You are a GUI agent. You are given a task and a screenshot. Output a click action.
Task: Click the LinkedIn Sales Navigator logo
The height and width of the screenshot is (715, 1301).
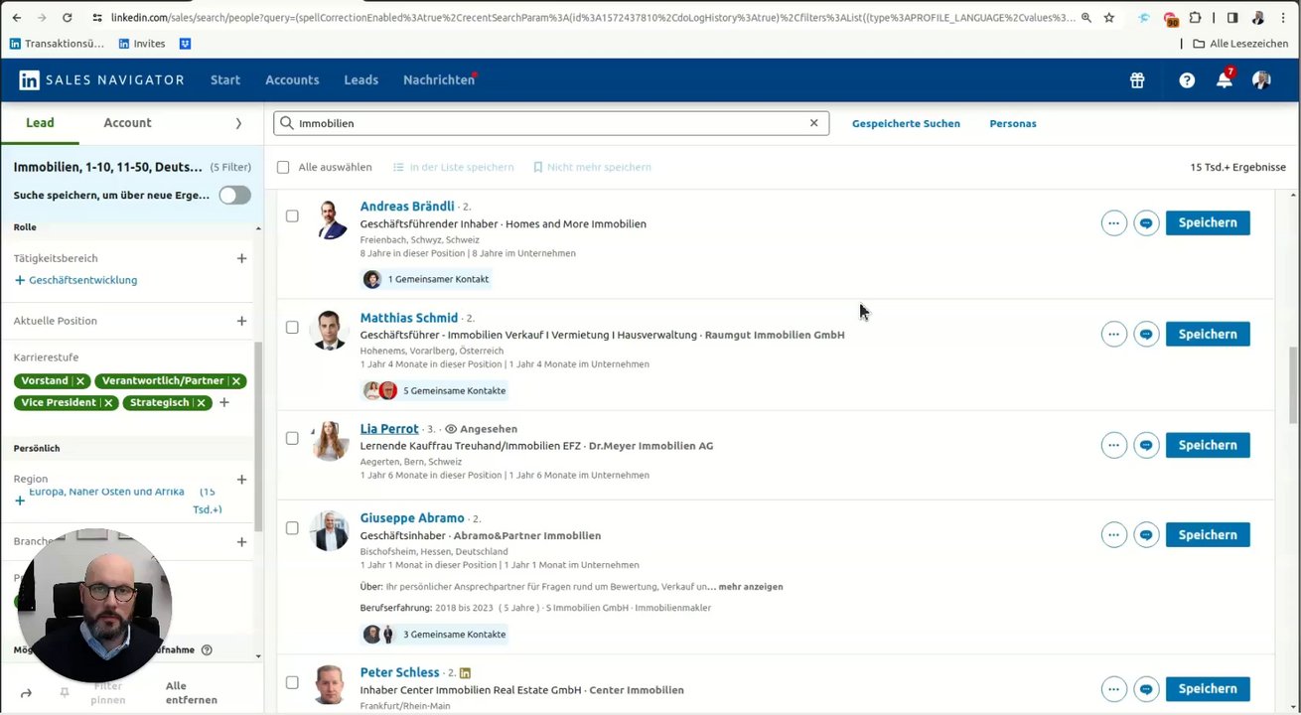tap(101, 79)
